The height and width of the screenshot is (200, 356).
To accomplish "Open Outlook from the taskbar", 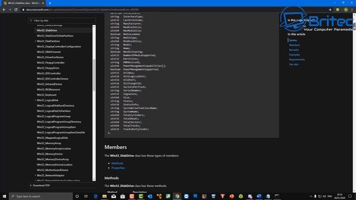I will pos(150,196).
